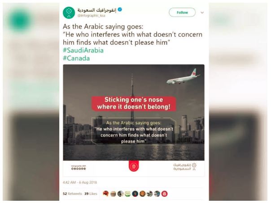This screenshot has height=203, width=271.
Task: View the 39 Likes list
Action: pyautogui.click(x=91, y=194)
